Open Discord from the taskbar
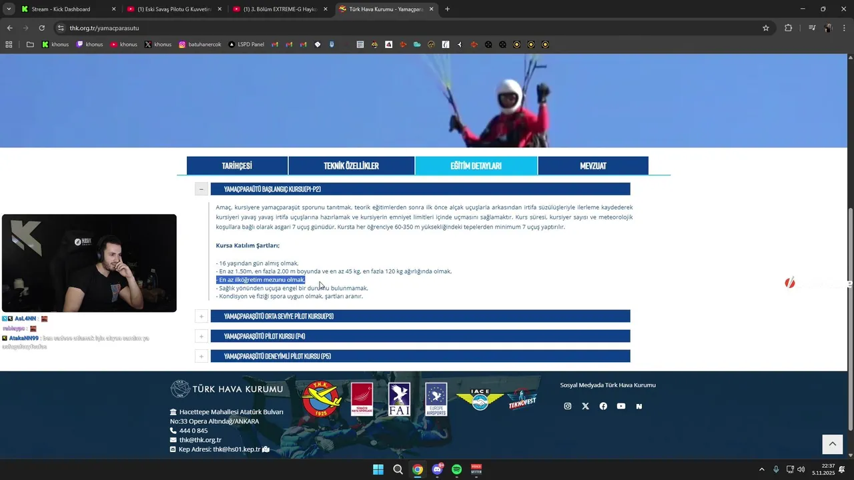854x480 pixels. [x=438, y=469]
